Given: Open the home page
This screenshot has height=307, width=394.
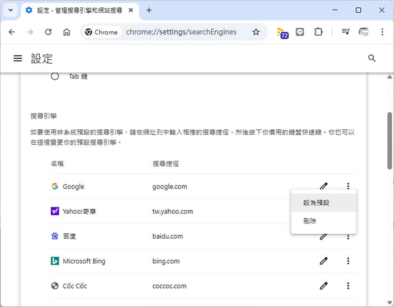Looking at the screenshot, I should (x=67, y=32).
